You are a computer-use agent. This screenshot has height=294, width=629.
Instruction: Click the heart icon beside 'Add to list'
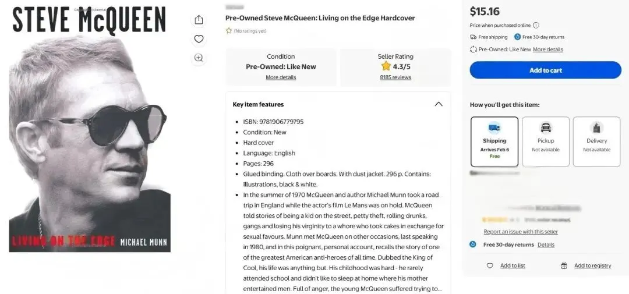click(490, 265)
